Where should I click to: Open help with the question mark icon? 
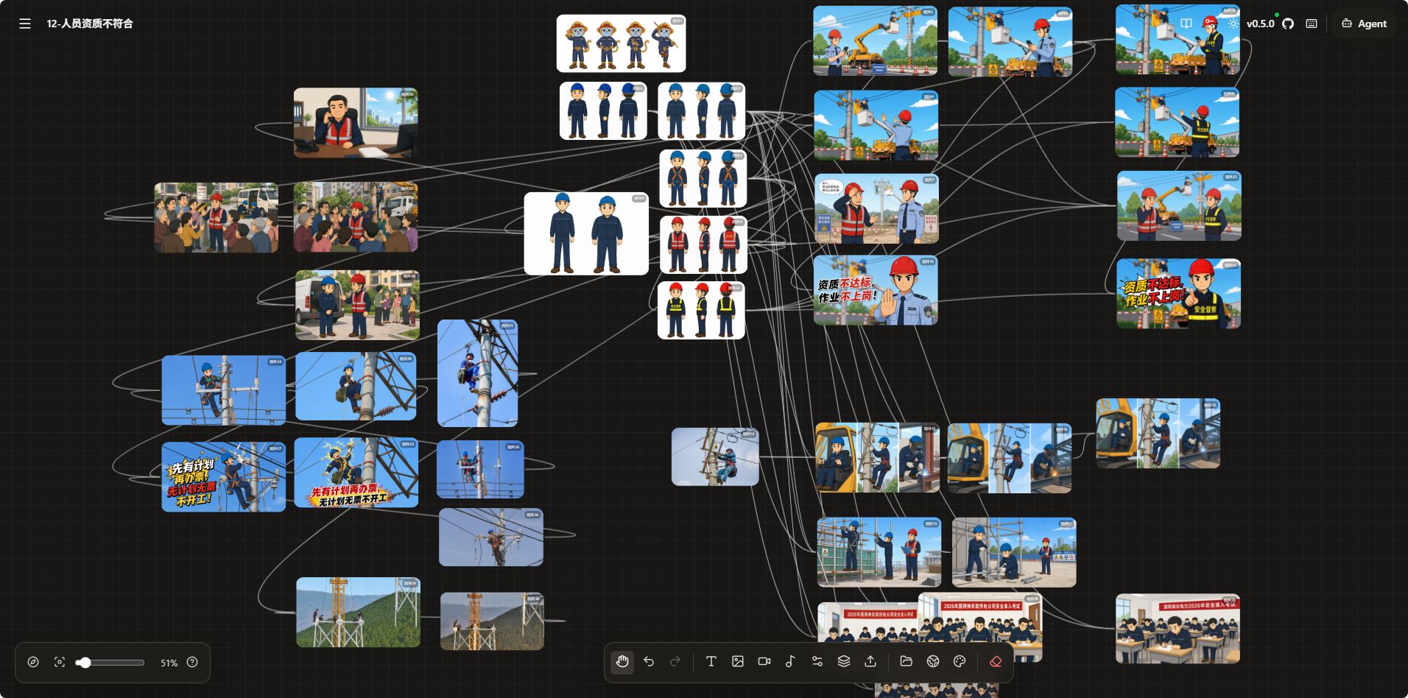coord(192,662)
